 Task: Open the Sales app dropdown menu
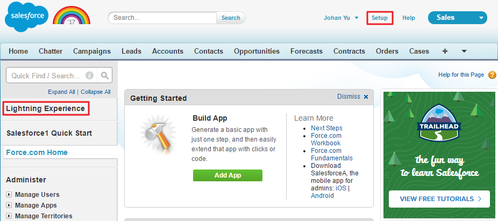481,18
